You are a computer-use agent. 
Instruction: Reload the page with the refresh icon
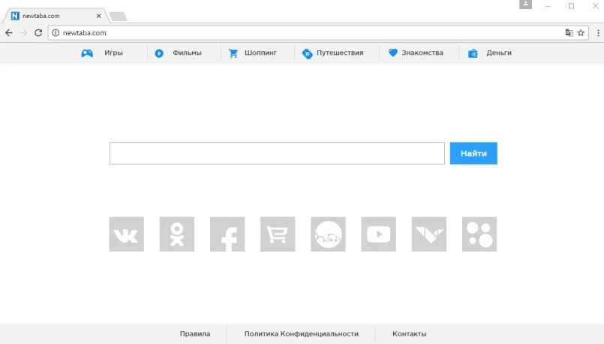click(x=38, y=33)
